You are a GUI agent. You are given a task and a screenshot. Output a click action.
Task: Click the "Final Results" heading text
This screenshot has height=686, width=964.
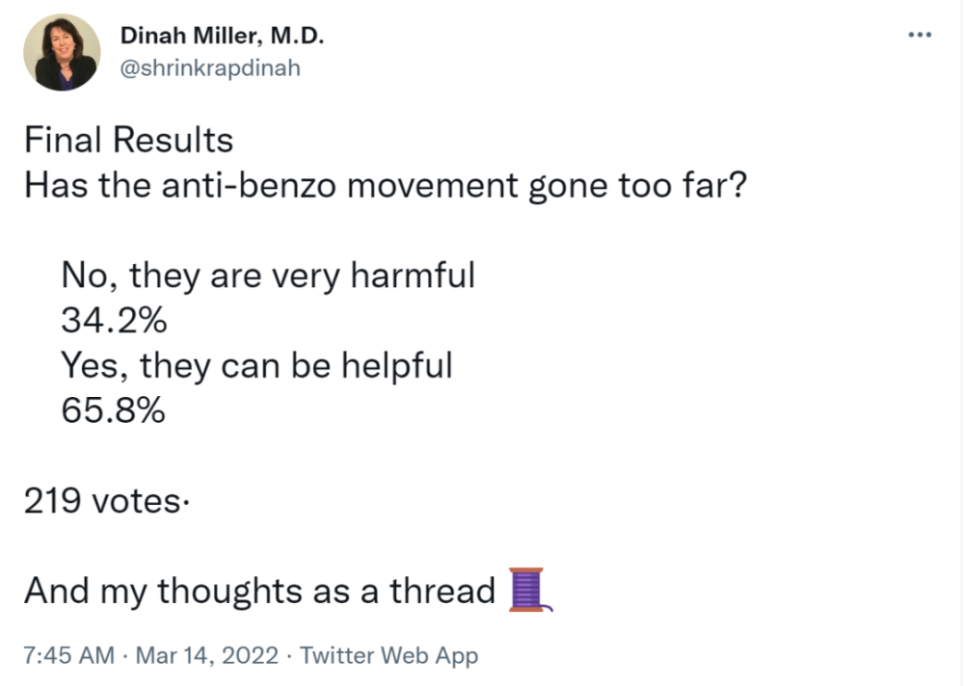click(128, 140)
